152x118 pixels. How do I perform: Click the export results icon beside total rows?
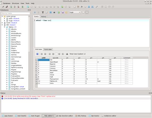click(x=67, y=54)
